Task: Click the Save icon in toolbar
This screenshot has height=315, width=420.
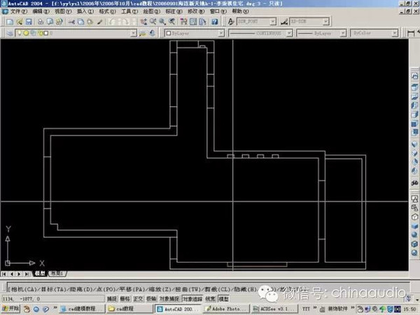Action: (x=29, y=22)
